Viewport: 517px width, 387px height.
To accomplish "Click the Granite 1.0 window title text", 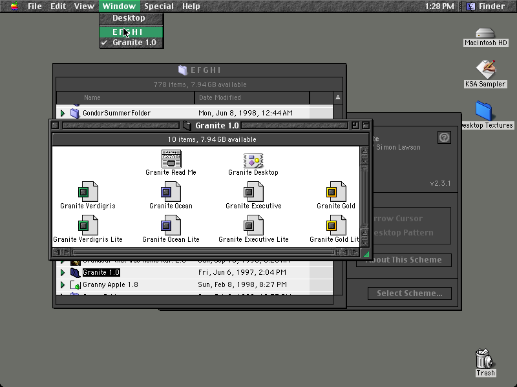I will coord(217,126).
